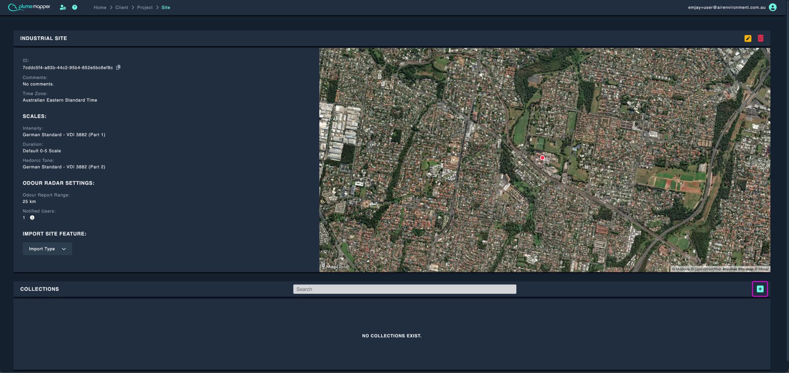Select the 'NO COLLECTIONS EXIST.' message
Image resolution: width=789 pixels, height=373 pixels.
pos(392,336)
